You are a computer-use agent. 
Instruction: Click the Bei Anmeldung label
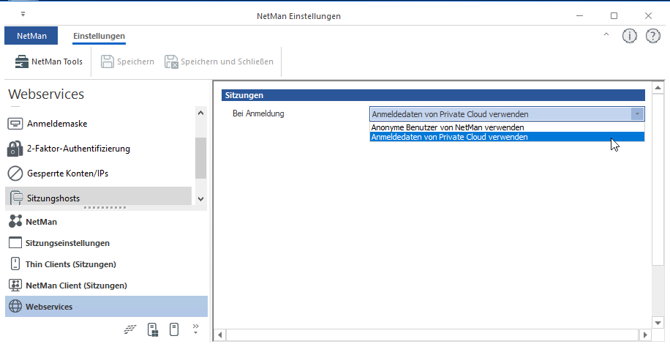(258, 113)
